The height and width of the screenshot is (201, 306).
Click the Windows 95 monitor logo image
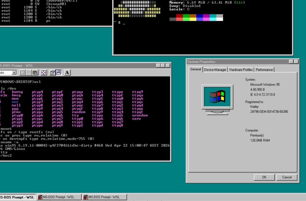[x=217, y=100]
